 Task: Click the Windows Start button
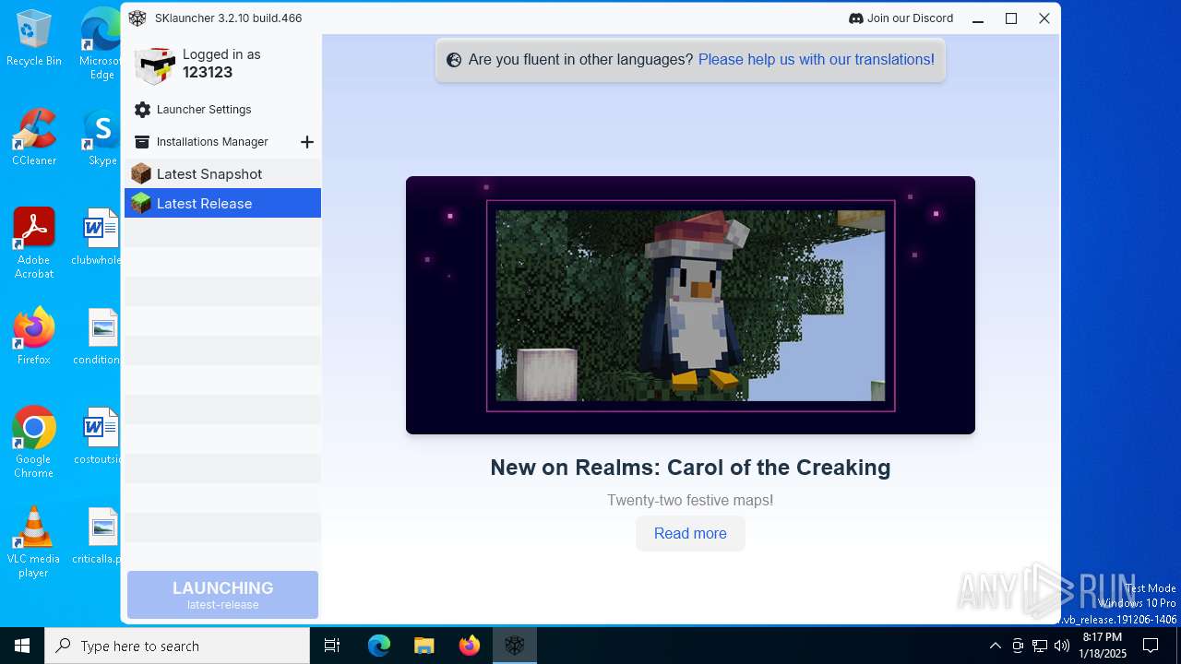point(22,646)
